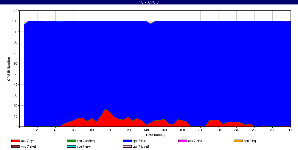Click the 100 value on the X axis

click(x=110, y=130)
